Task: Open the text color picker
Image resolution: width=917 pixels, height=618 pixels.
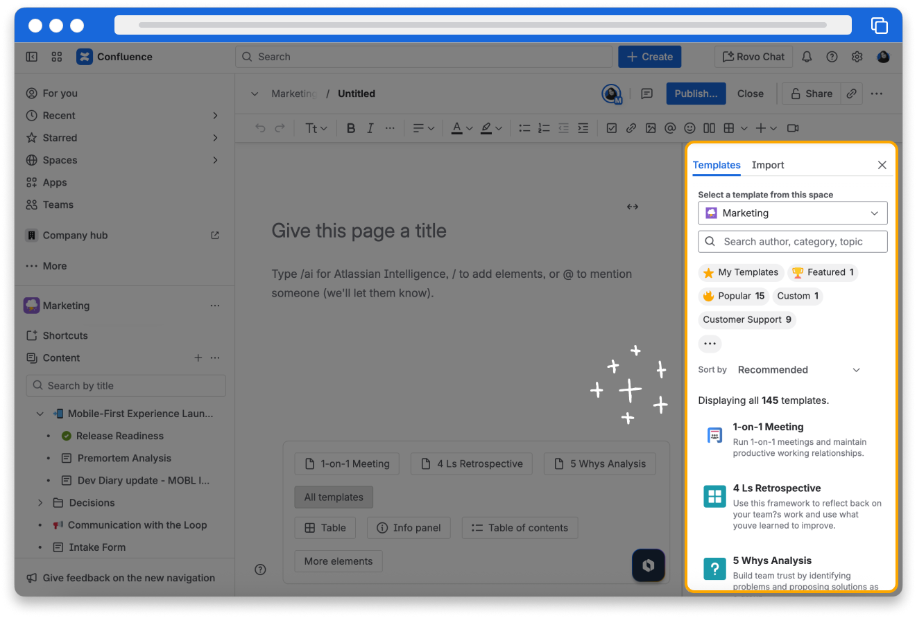Action: tap(462, 128)
